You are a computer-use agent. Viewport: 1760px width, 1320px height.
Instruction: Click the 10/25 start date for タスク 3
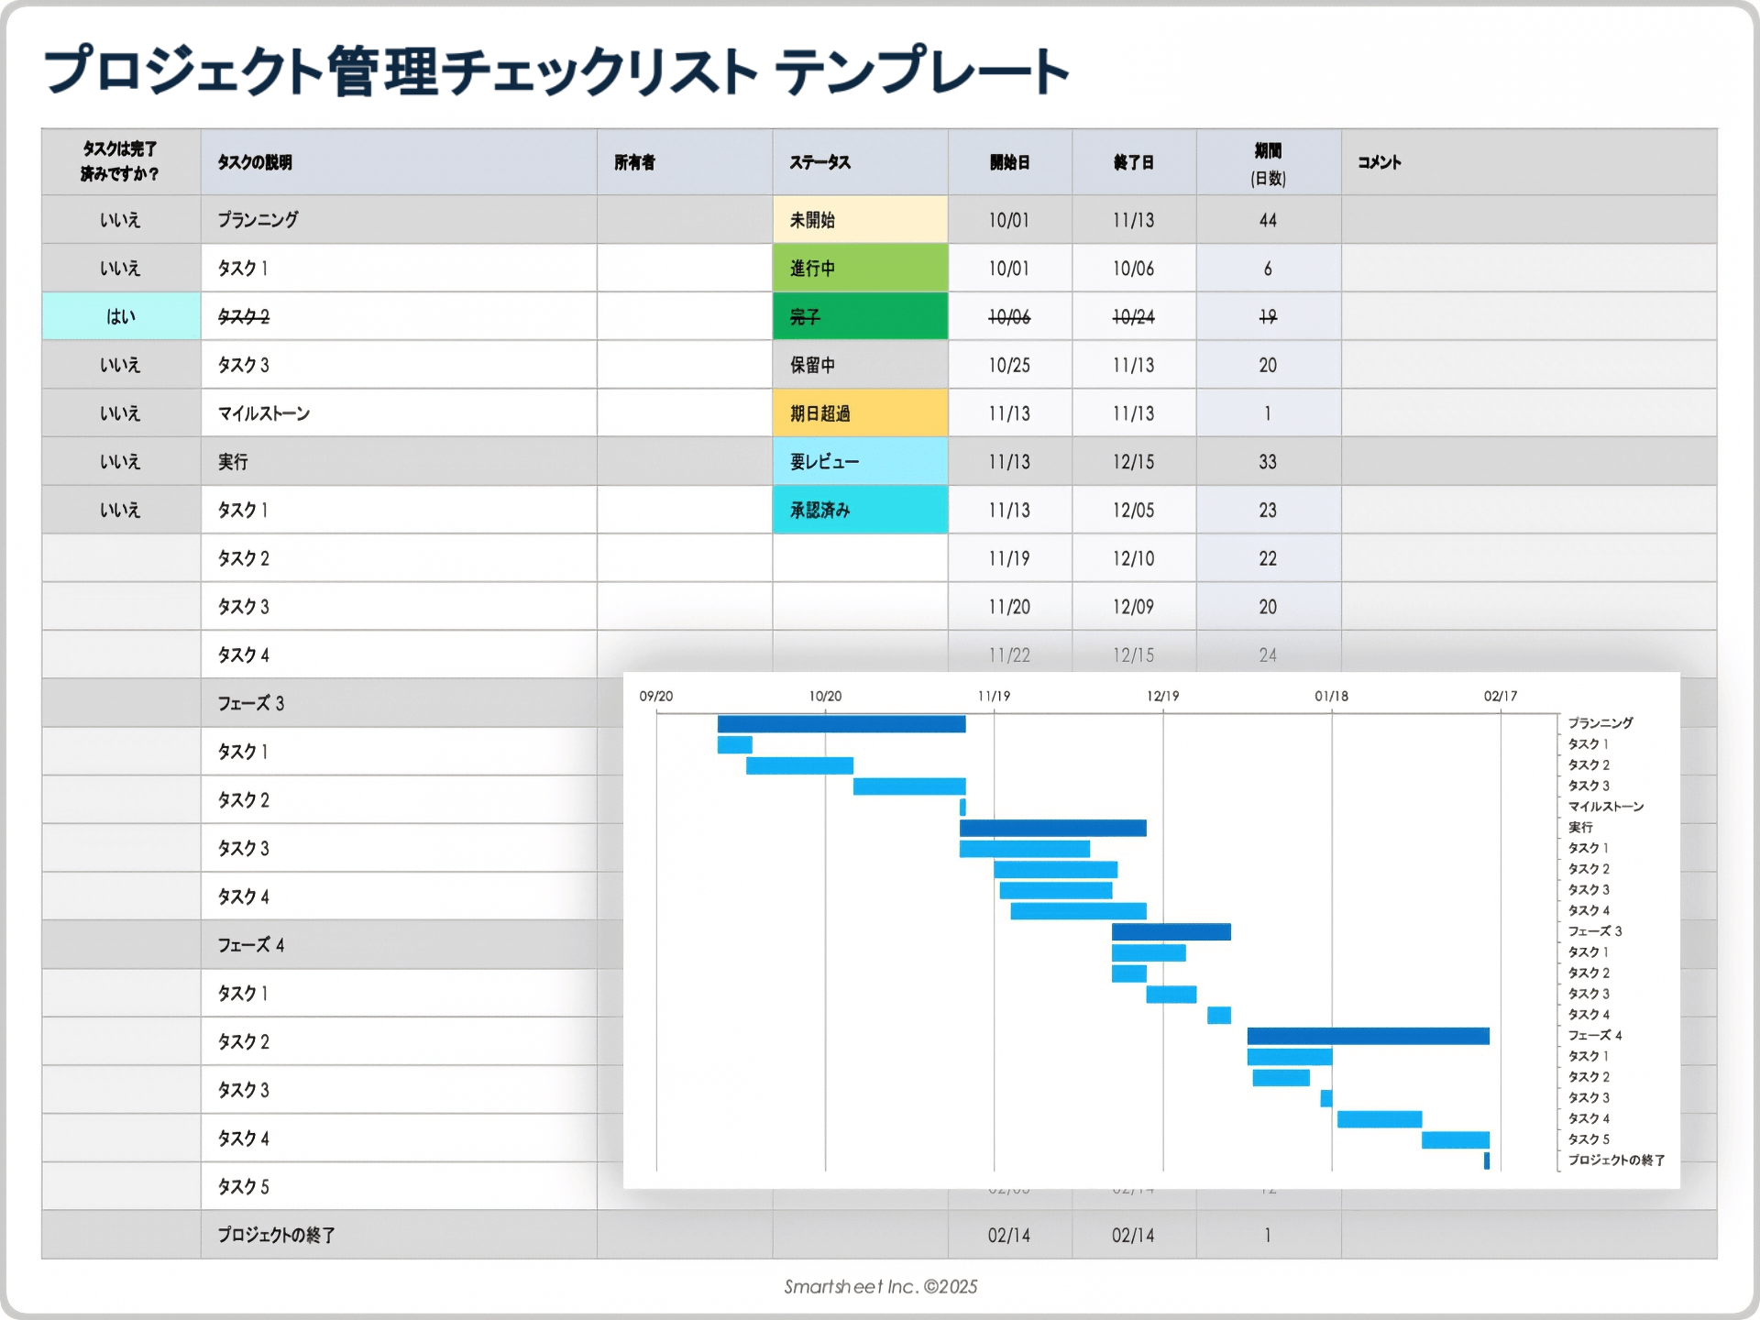tap(1008, 365)
